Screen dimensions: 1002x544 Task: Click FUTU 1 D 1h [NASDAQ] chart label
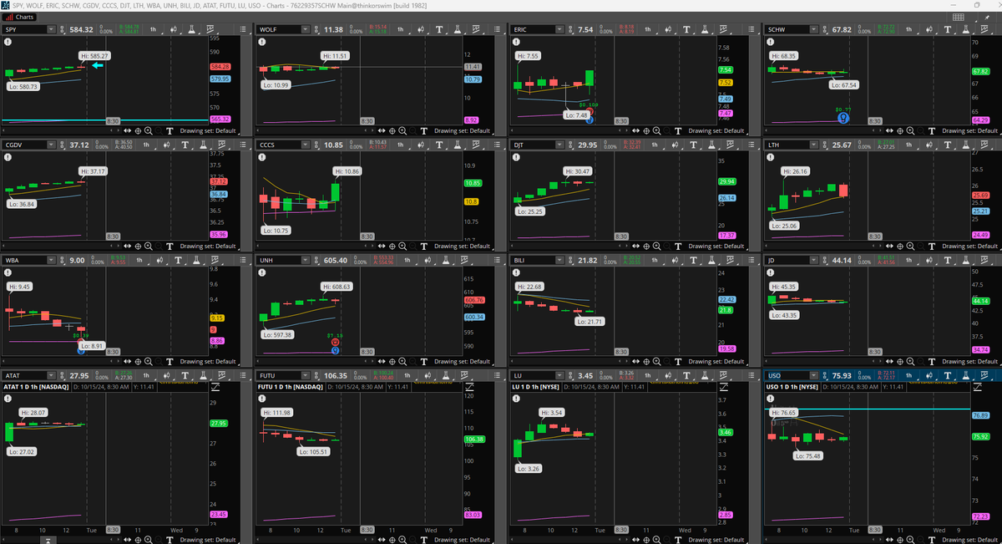pyautogui.click(x=291, y=387)
